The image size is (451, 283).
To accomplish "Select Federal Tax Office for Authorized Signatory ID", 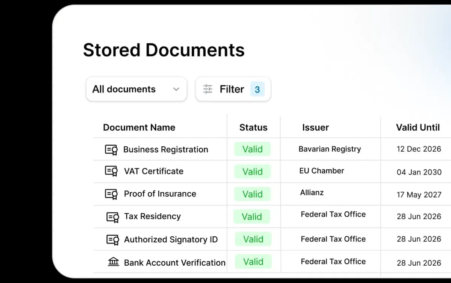I will (333, 239).
